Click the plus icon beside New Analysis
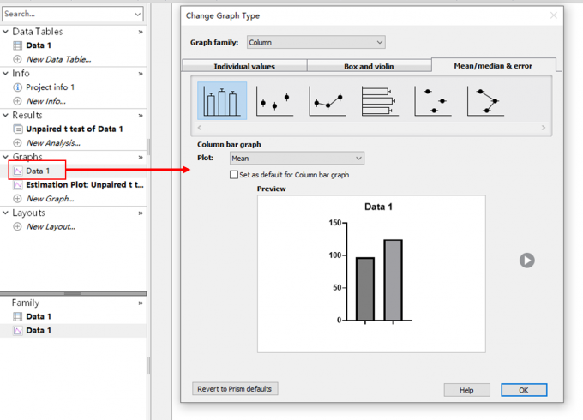Screen dimensions: 583x420 17,143
